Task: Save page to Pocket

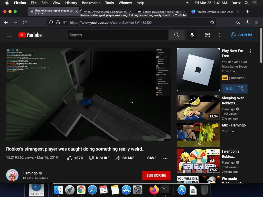Action: pyautogui.click(x=238, y=23)
